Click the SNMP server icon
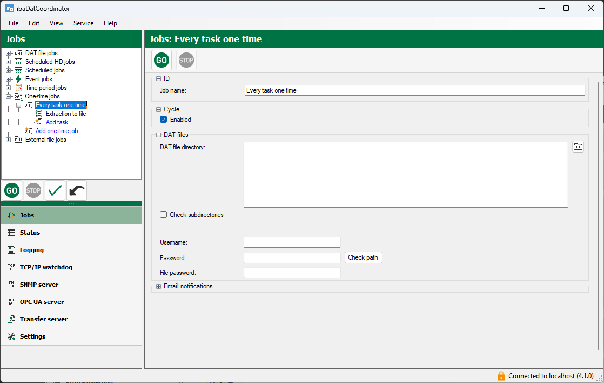The image size is (604, 383). point(11,285)
